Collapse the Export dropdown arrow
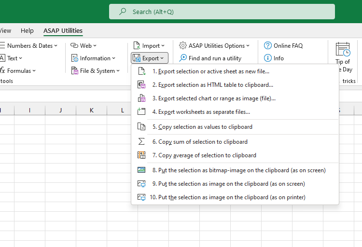This screenshot has height=247, width=362. [162, 58]
